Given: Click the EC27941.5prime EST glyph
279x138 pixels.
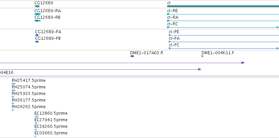Looking at the screenshot, I should [x=36, y=123].
